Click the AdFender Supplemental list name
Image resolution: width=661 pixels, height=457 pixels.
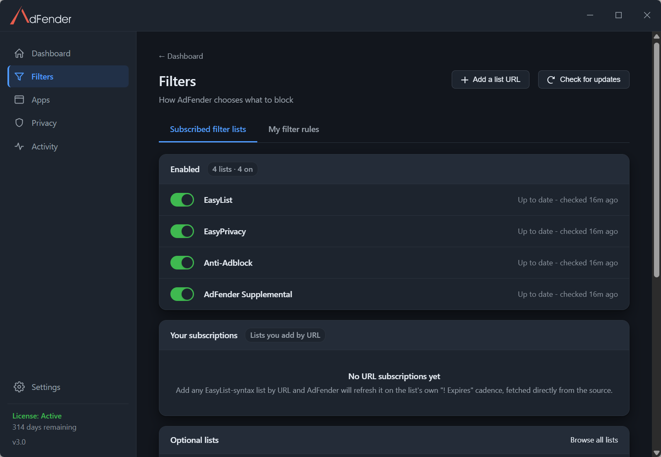248,294
